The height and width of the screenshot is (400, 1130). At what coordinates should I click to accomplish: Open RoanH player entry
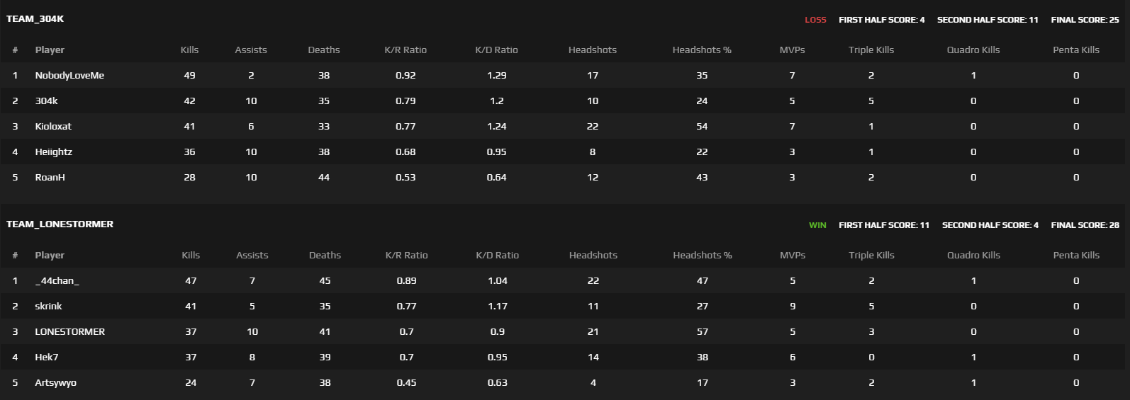(x=50, y=178)
